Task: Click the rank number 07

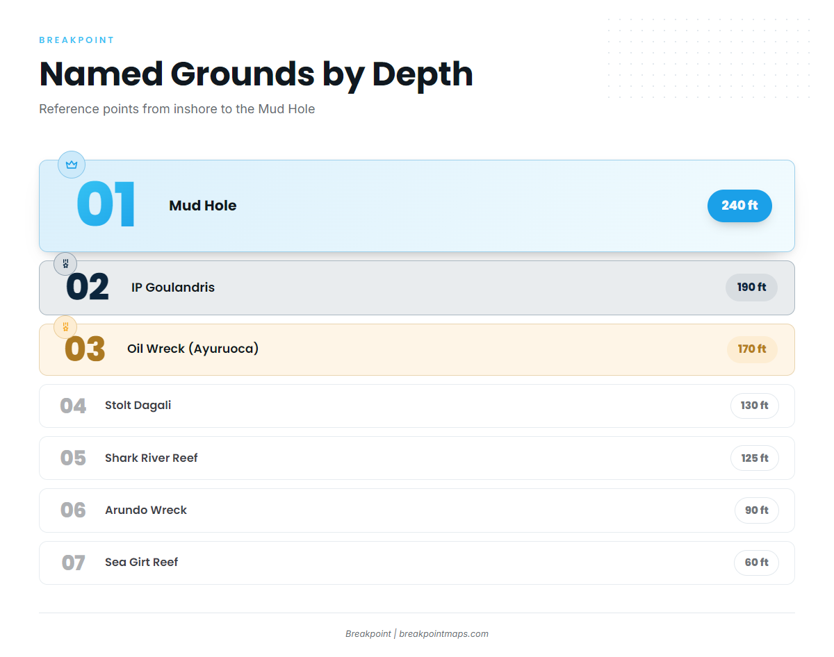Action: pos(73,563)
